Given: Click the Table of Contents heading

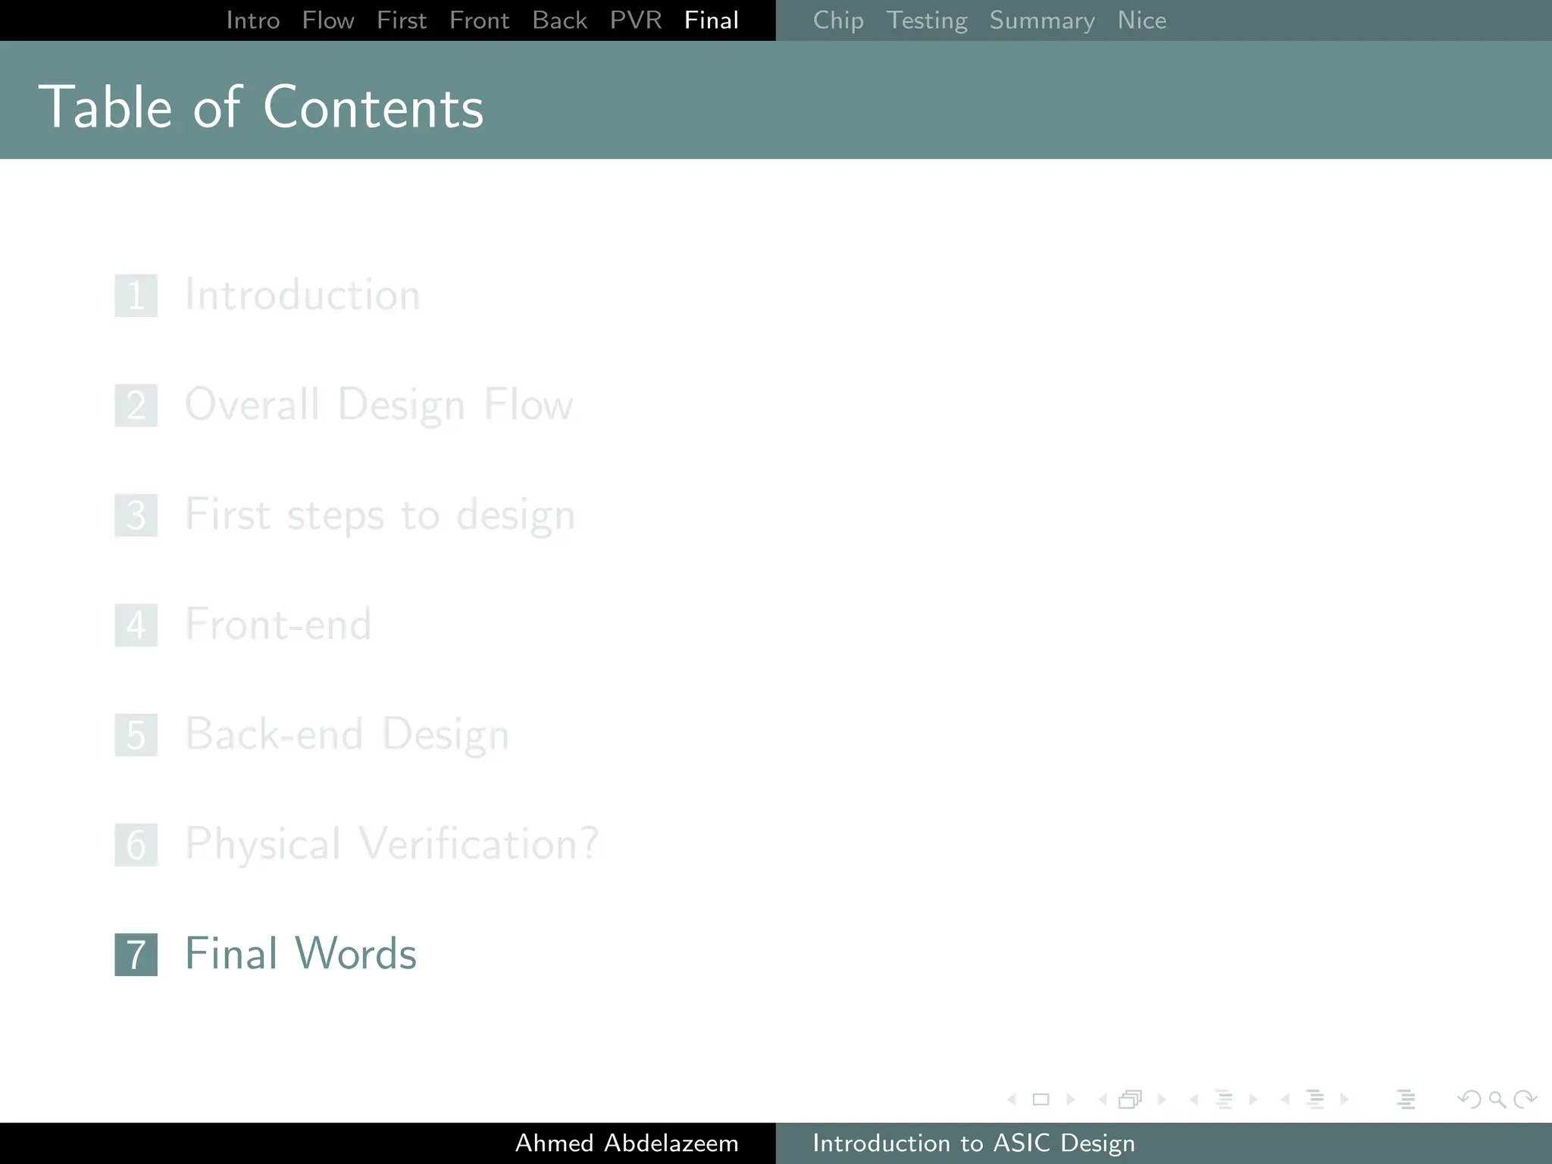Looking at the screenshot, I should pos(261,108).
